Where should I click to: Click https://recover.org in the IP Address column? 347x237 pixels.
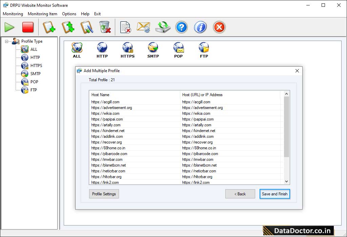coord(197,142)
